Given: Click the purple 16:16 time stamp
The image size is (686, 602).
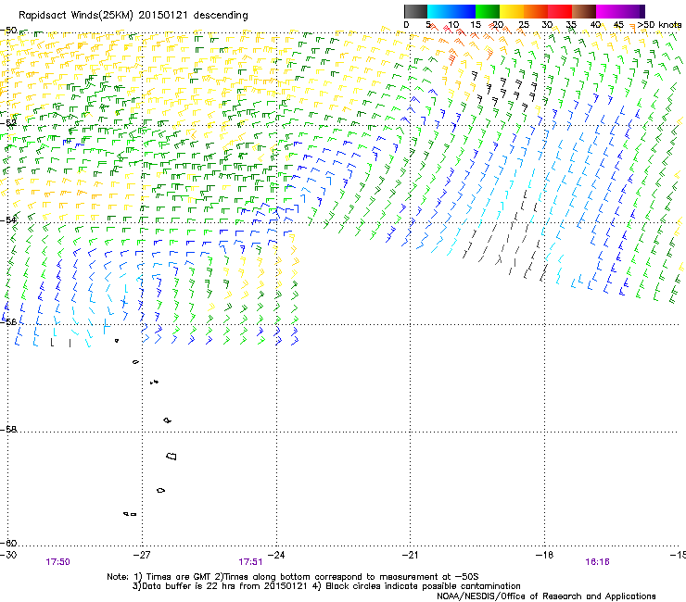Looking at the screenshot, I should [597, 562].
